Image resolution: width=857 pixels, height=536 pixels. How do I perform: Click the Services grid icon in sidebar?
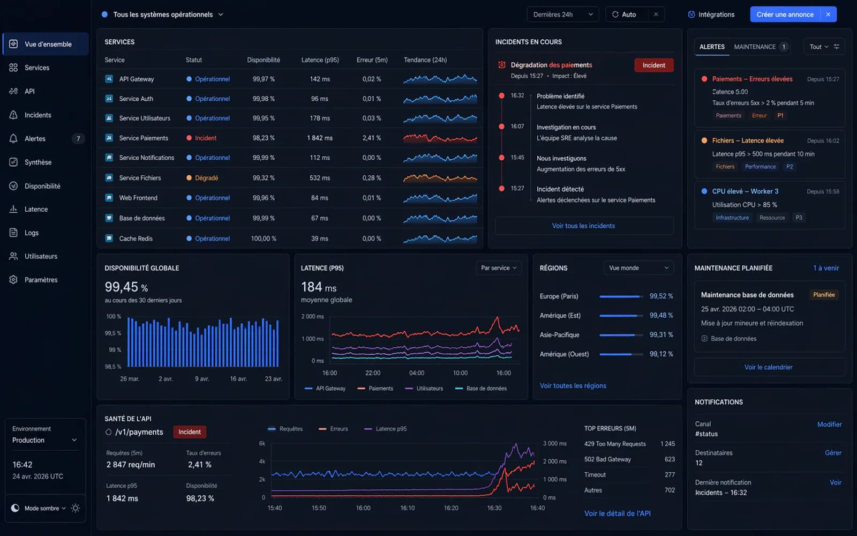(13, 68)
